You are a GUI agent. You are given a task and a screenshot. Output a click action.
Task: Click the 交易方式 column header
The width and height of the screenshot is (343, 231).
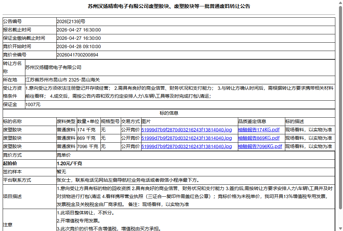point(130,122)
